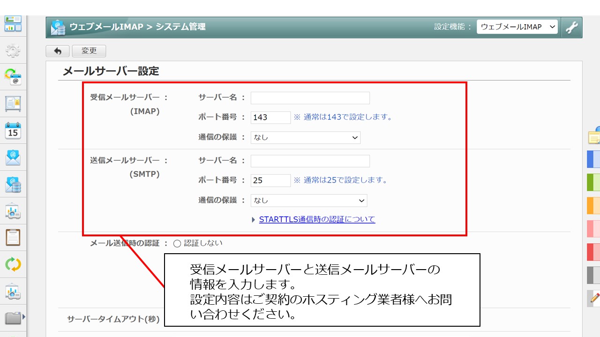The width and height of the screenshot is (600, 337).
Task: Open the upper presentation board icon in sidebar
Action: (x=13, y=211)
